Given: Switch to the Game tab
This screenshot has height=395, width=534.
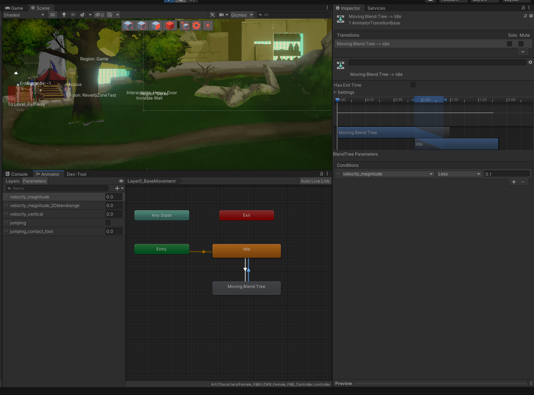Looking at the screenshot, I should pos(14,8).
